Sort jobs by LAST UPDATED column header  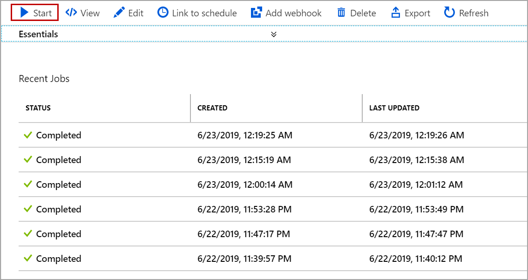point(394,108)
